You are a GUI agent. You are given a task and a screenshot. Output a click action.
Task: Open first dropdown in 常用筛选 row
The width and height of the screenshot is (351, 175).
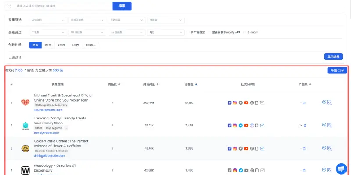coord(48,20)
